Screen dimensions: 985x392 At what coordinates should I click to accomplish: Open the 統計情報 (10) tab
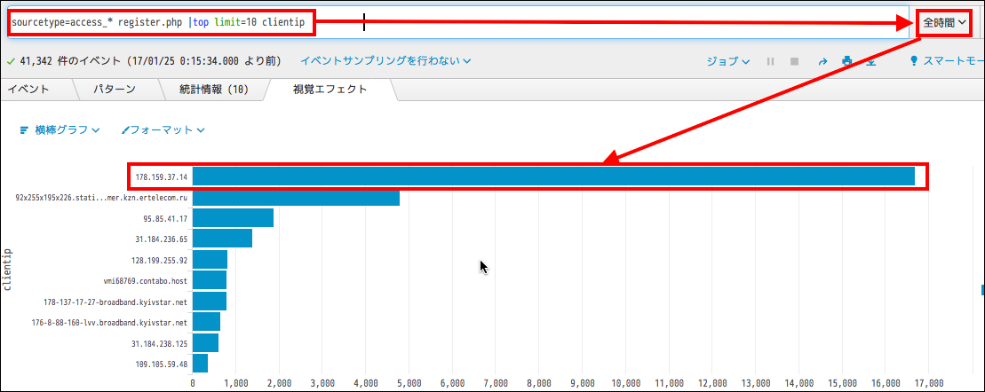pos(213,89)
